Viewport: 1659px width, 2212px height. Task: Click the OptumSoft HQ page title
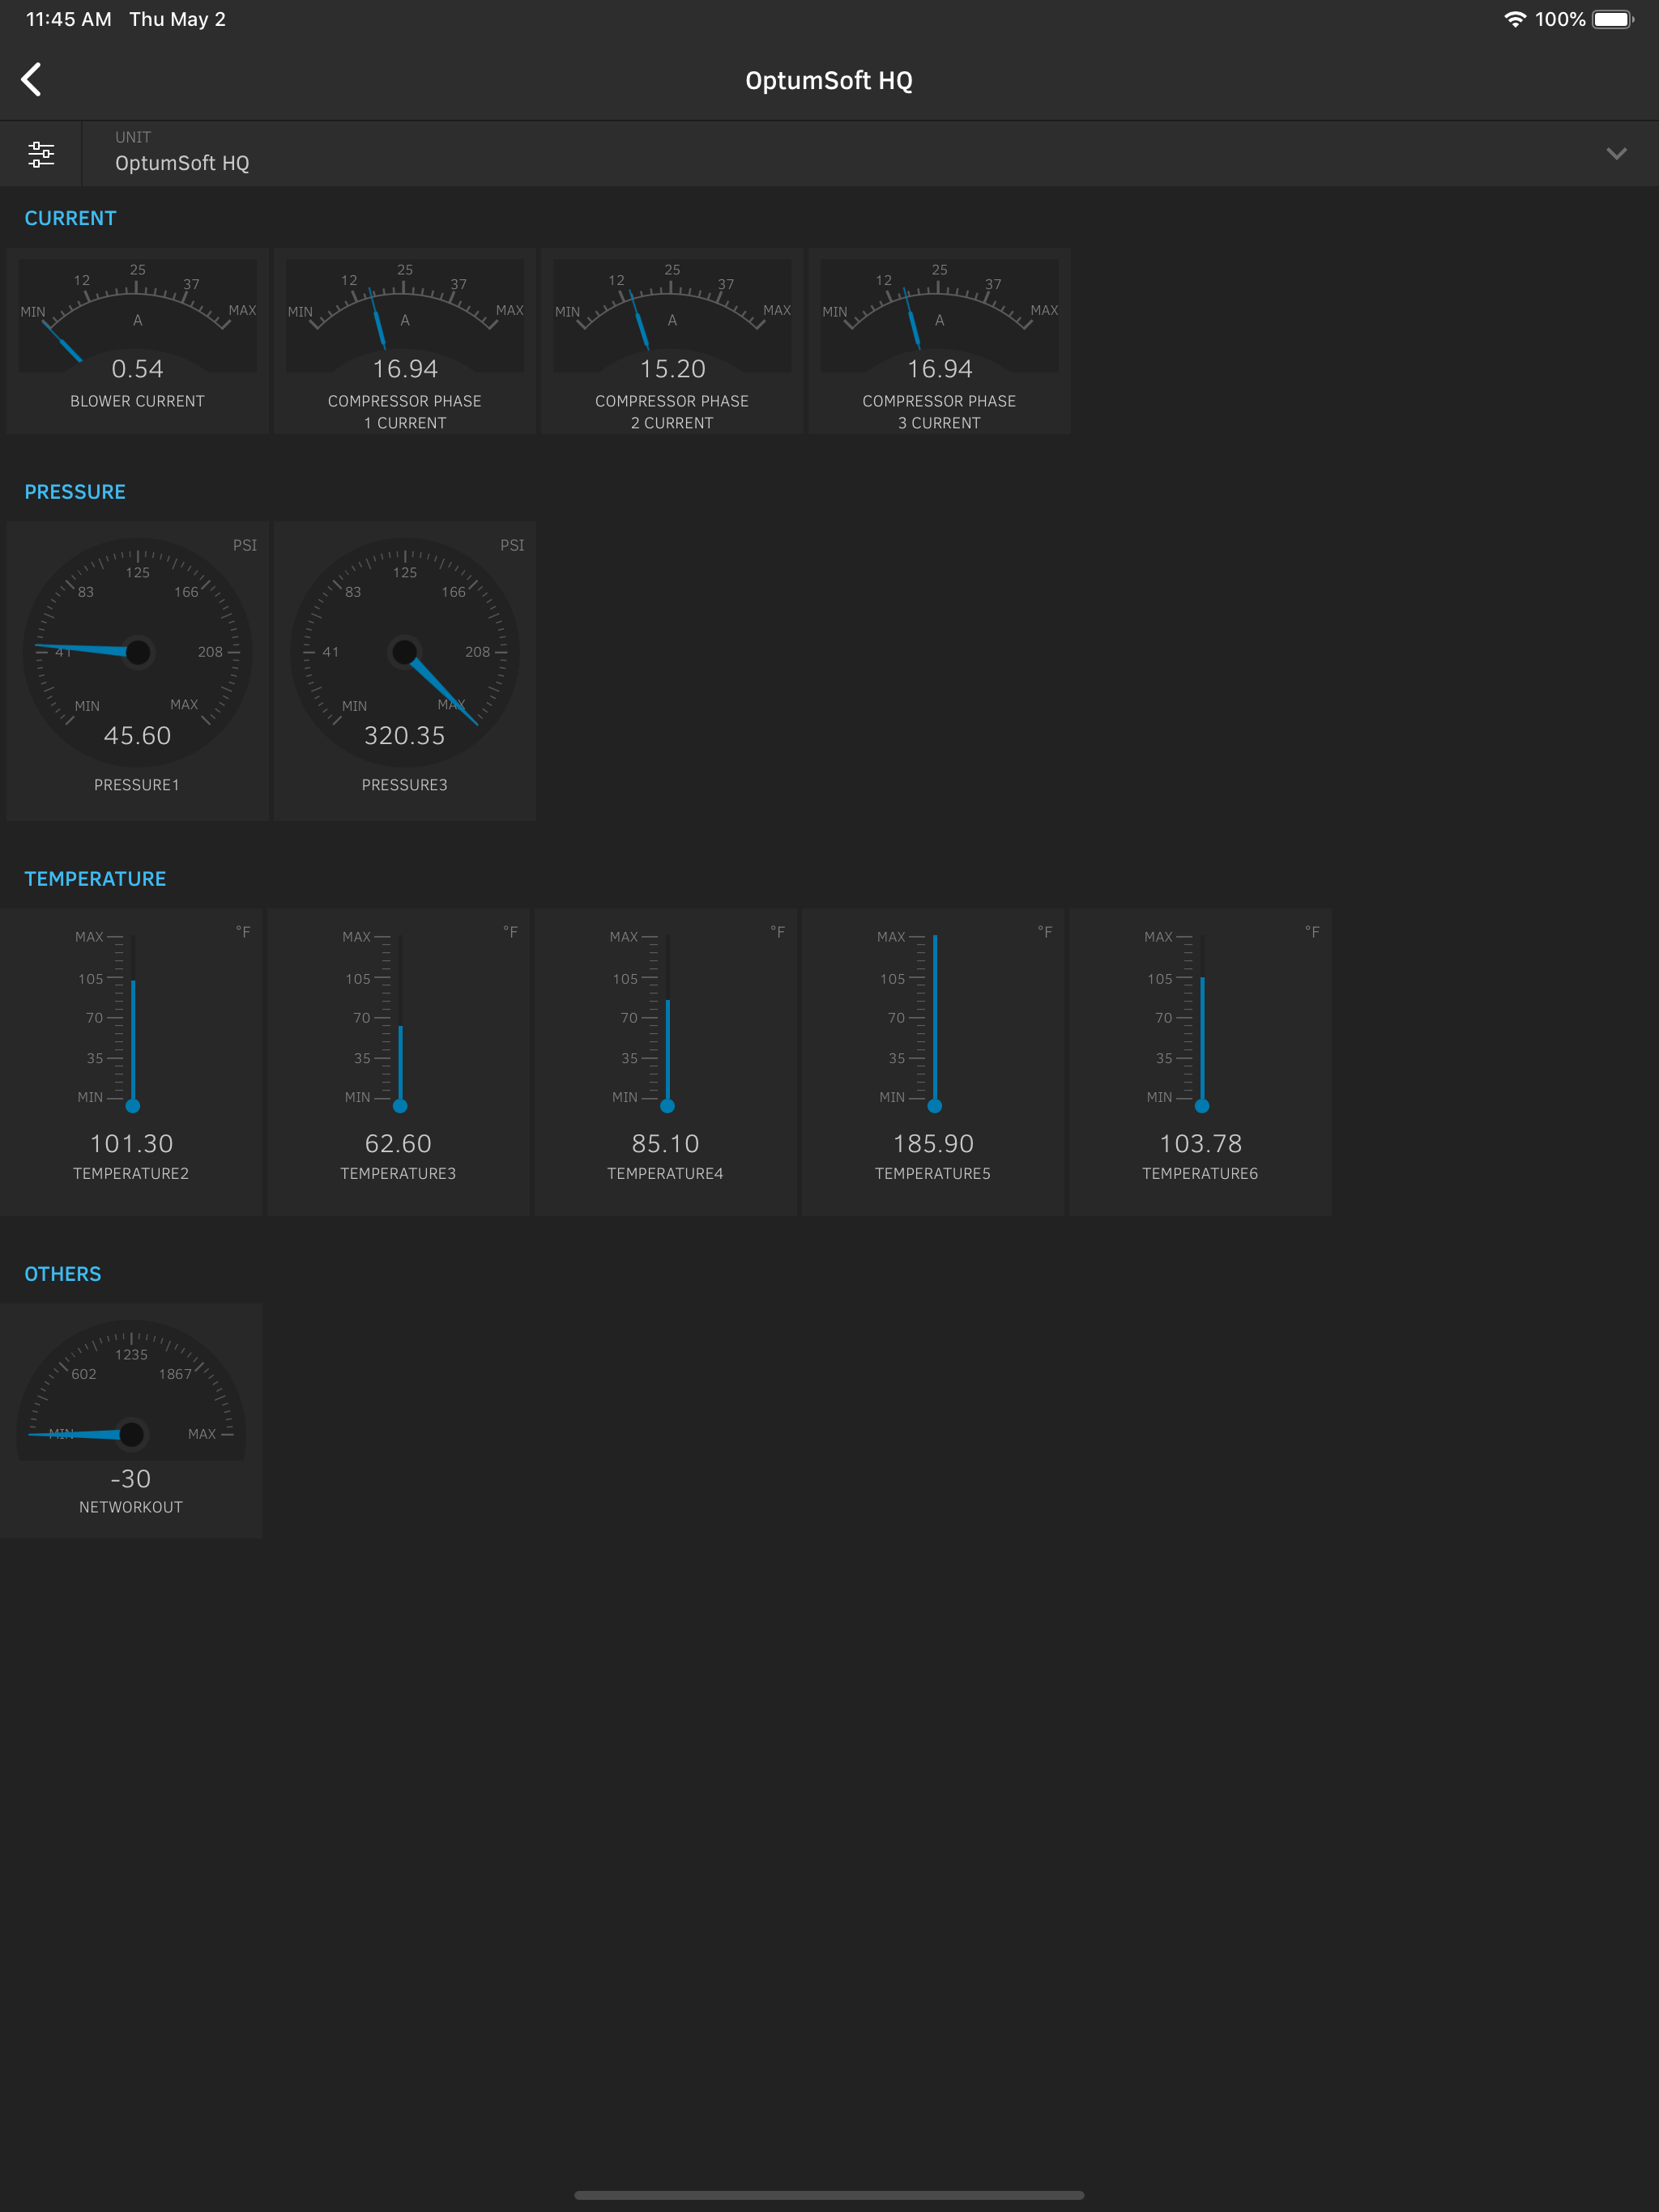[x=829, y=81]
